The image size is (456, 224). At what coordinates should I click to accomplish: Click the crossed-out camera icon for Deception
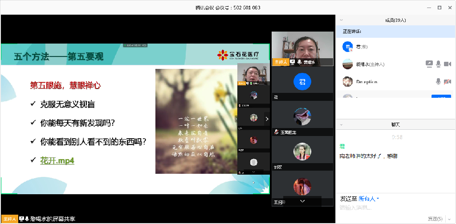pyautogui.click(x=447, y=82)
